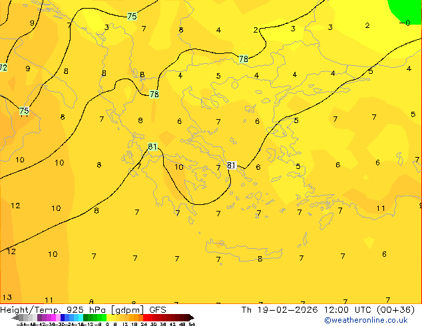Image resolution: width=422 pixels, height=326 pixels.
Task: Click the '72' contour label at left edge
Action: tap(3, 67)
